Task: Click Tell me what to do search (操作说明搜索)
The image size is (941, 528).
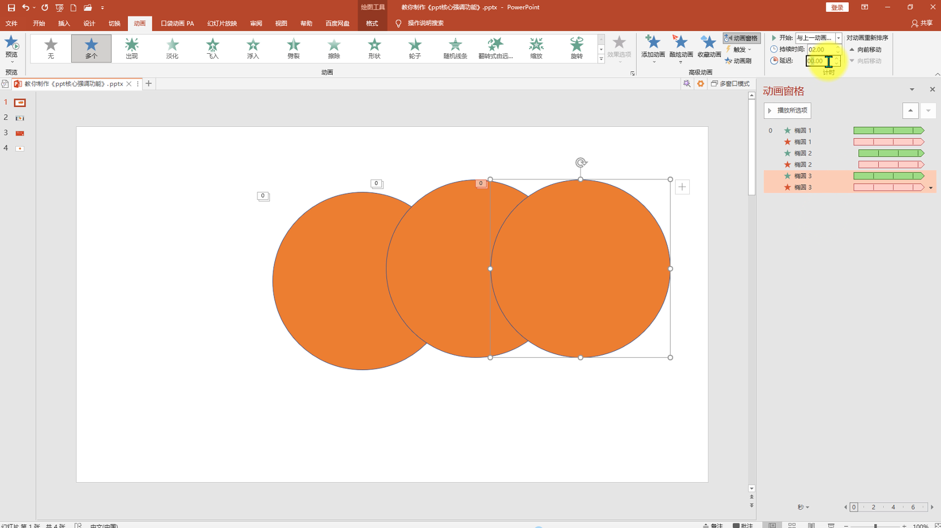Action: 425,23
